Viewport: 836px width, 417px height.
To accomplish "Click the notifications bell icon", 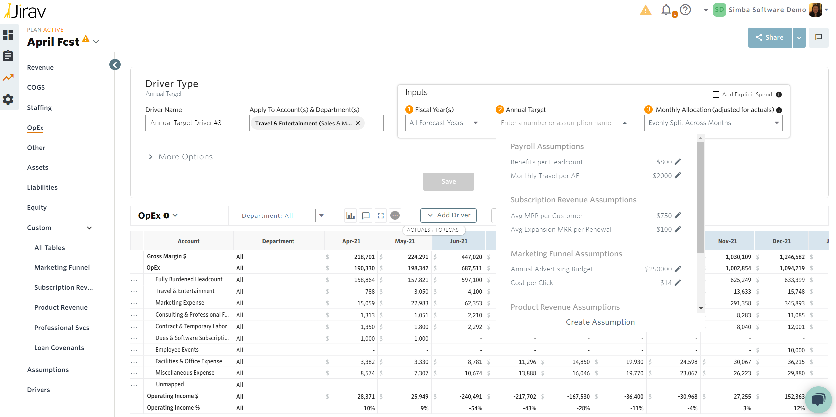I will click(x=666, y=10).
